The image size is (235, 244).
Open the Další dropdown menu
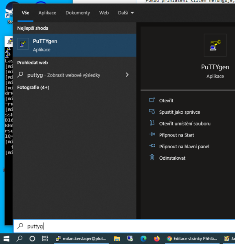click(126, 13)
